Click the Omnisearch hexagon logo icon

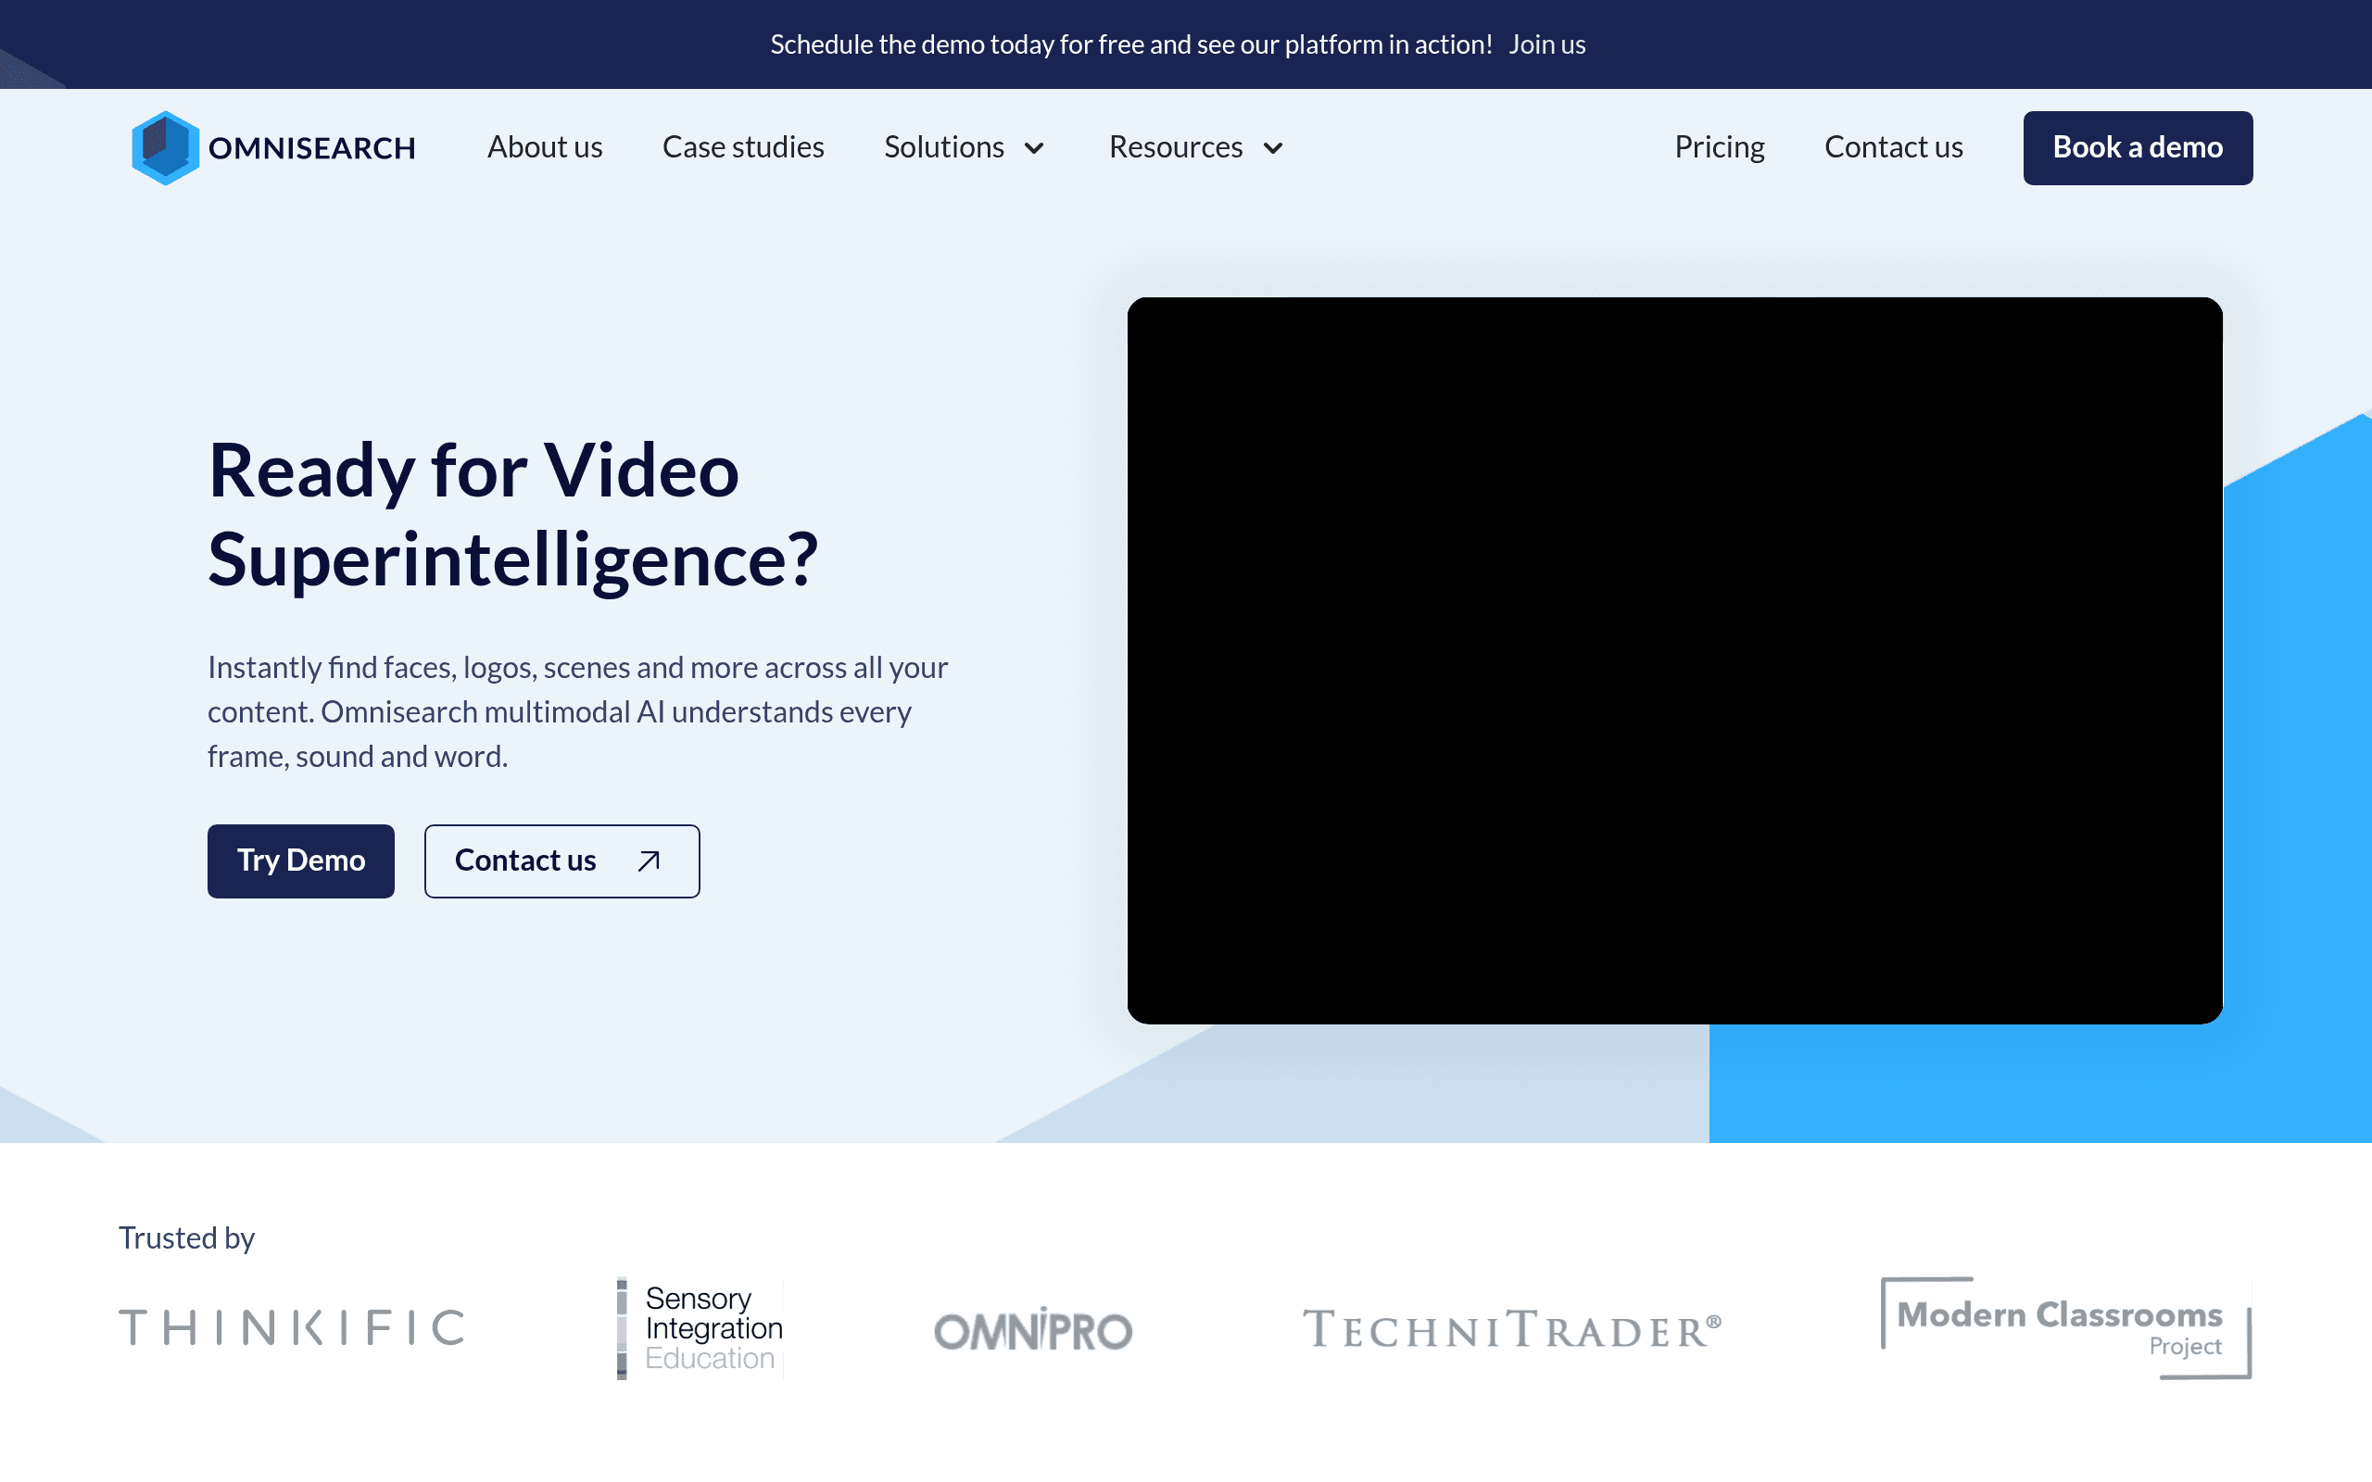(165, 148)
